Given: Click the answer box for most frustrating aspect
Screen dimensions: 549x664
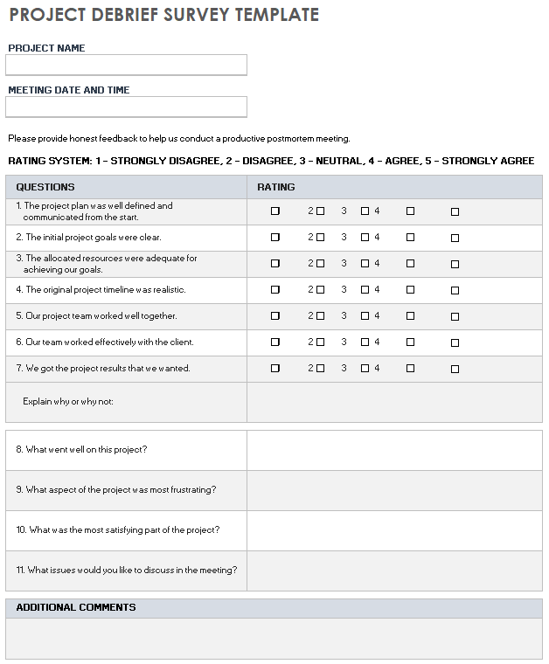Looking at the screenshot, I should coord(394,490).
